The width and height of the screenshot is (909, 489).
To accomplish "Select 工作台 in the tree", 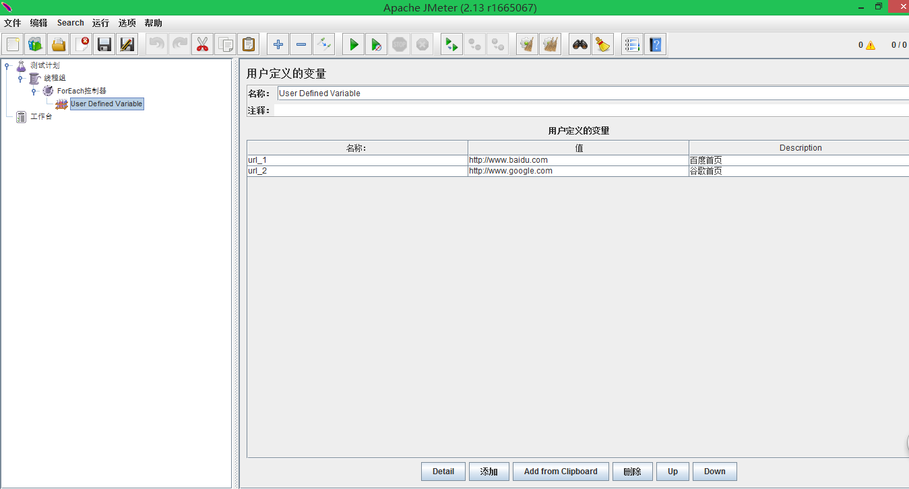I will pos(41,117).
